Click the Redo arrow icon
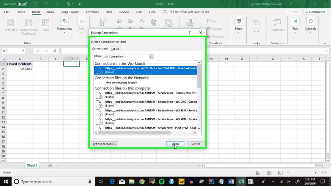Image resolution: width=331 pixels, height=186 pixels. (x=57, y=4)
